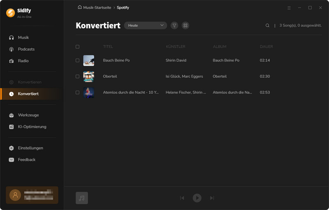Click the Feedback envelope icon
The image size is (329, 210).
12,160
